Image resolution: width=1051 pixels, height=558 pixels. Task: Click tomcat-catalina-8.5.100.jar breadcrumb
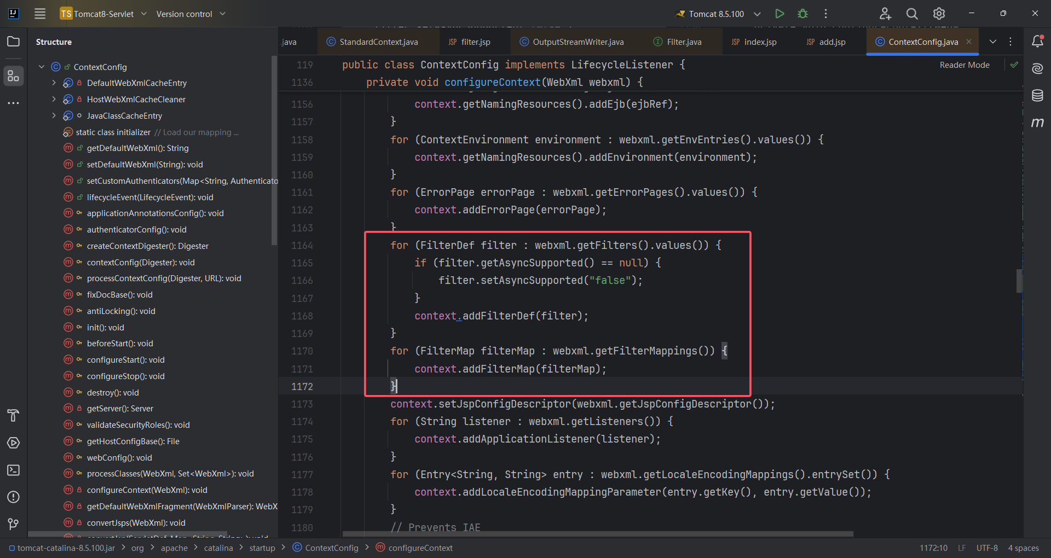pyautogui.click(x=62, y=548)
